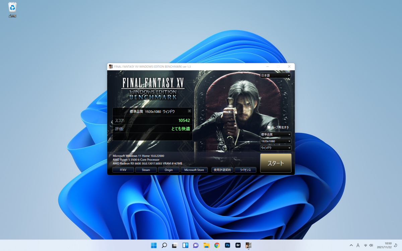Open the 日本語 language dropdown

pyautogui.click(x=275, y=76)
